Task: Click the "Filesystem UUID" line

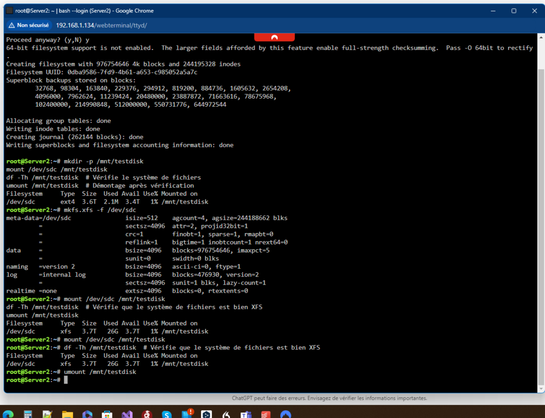Action: [x=102, y=72]
